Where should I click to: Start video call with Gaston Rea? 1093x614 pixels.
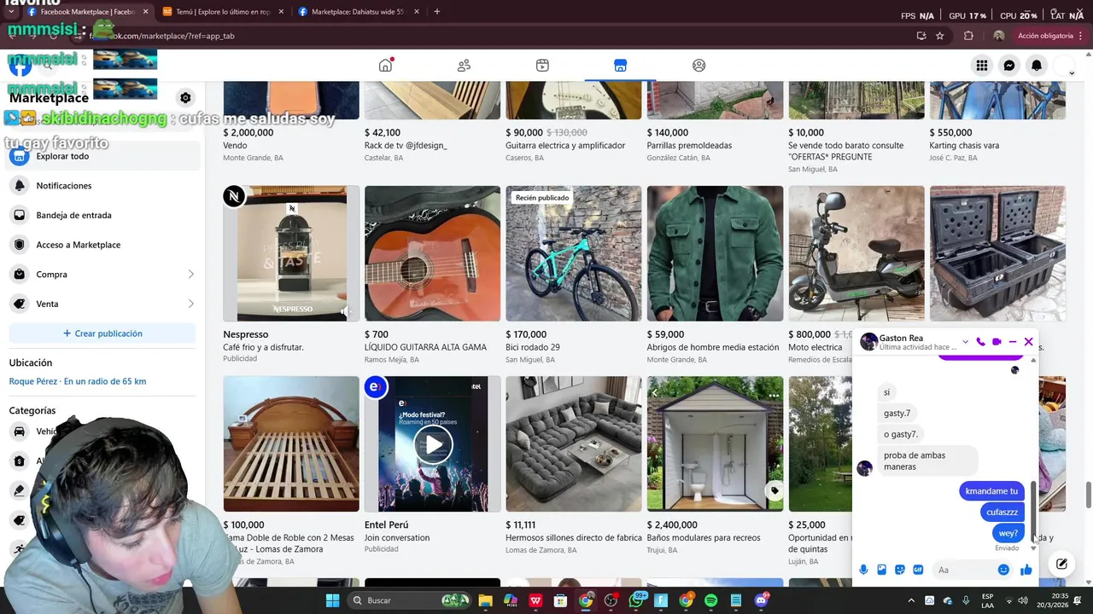click(x=997, y=342)
